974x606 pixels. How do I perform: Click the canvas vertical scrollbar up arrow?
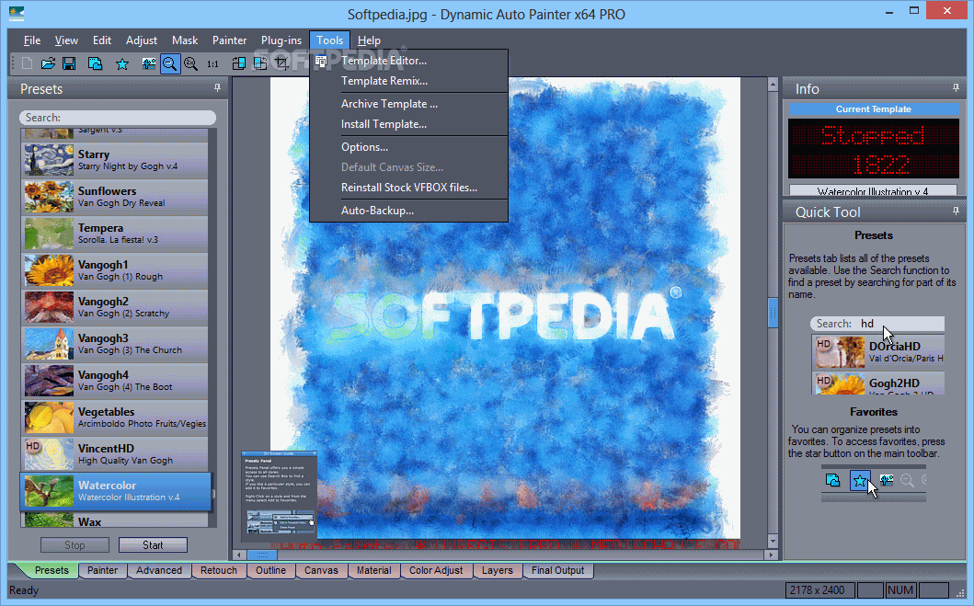[x=773, y=84]
